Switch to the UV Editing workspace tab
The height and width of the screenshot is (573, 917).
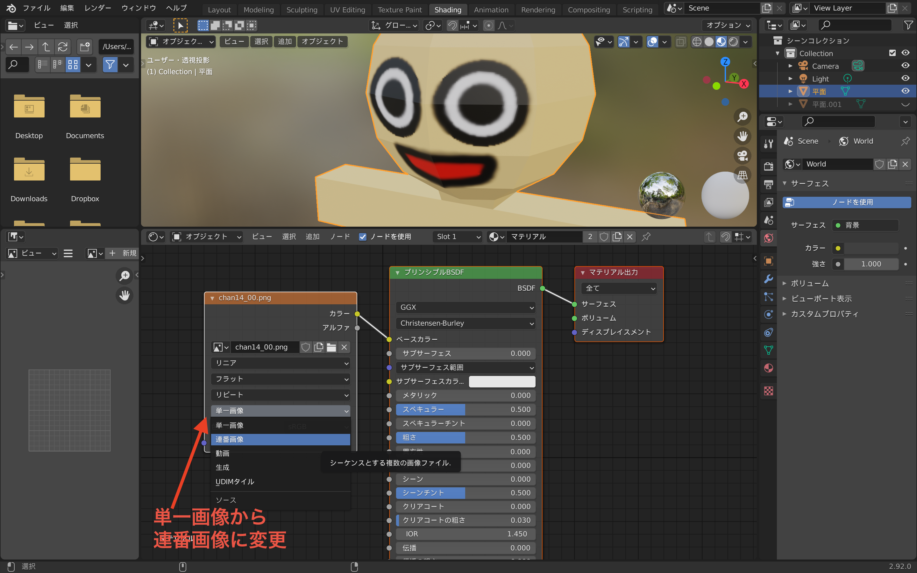347,10
